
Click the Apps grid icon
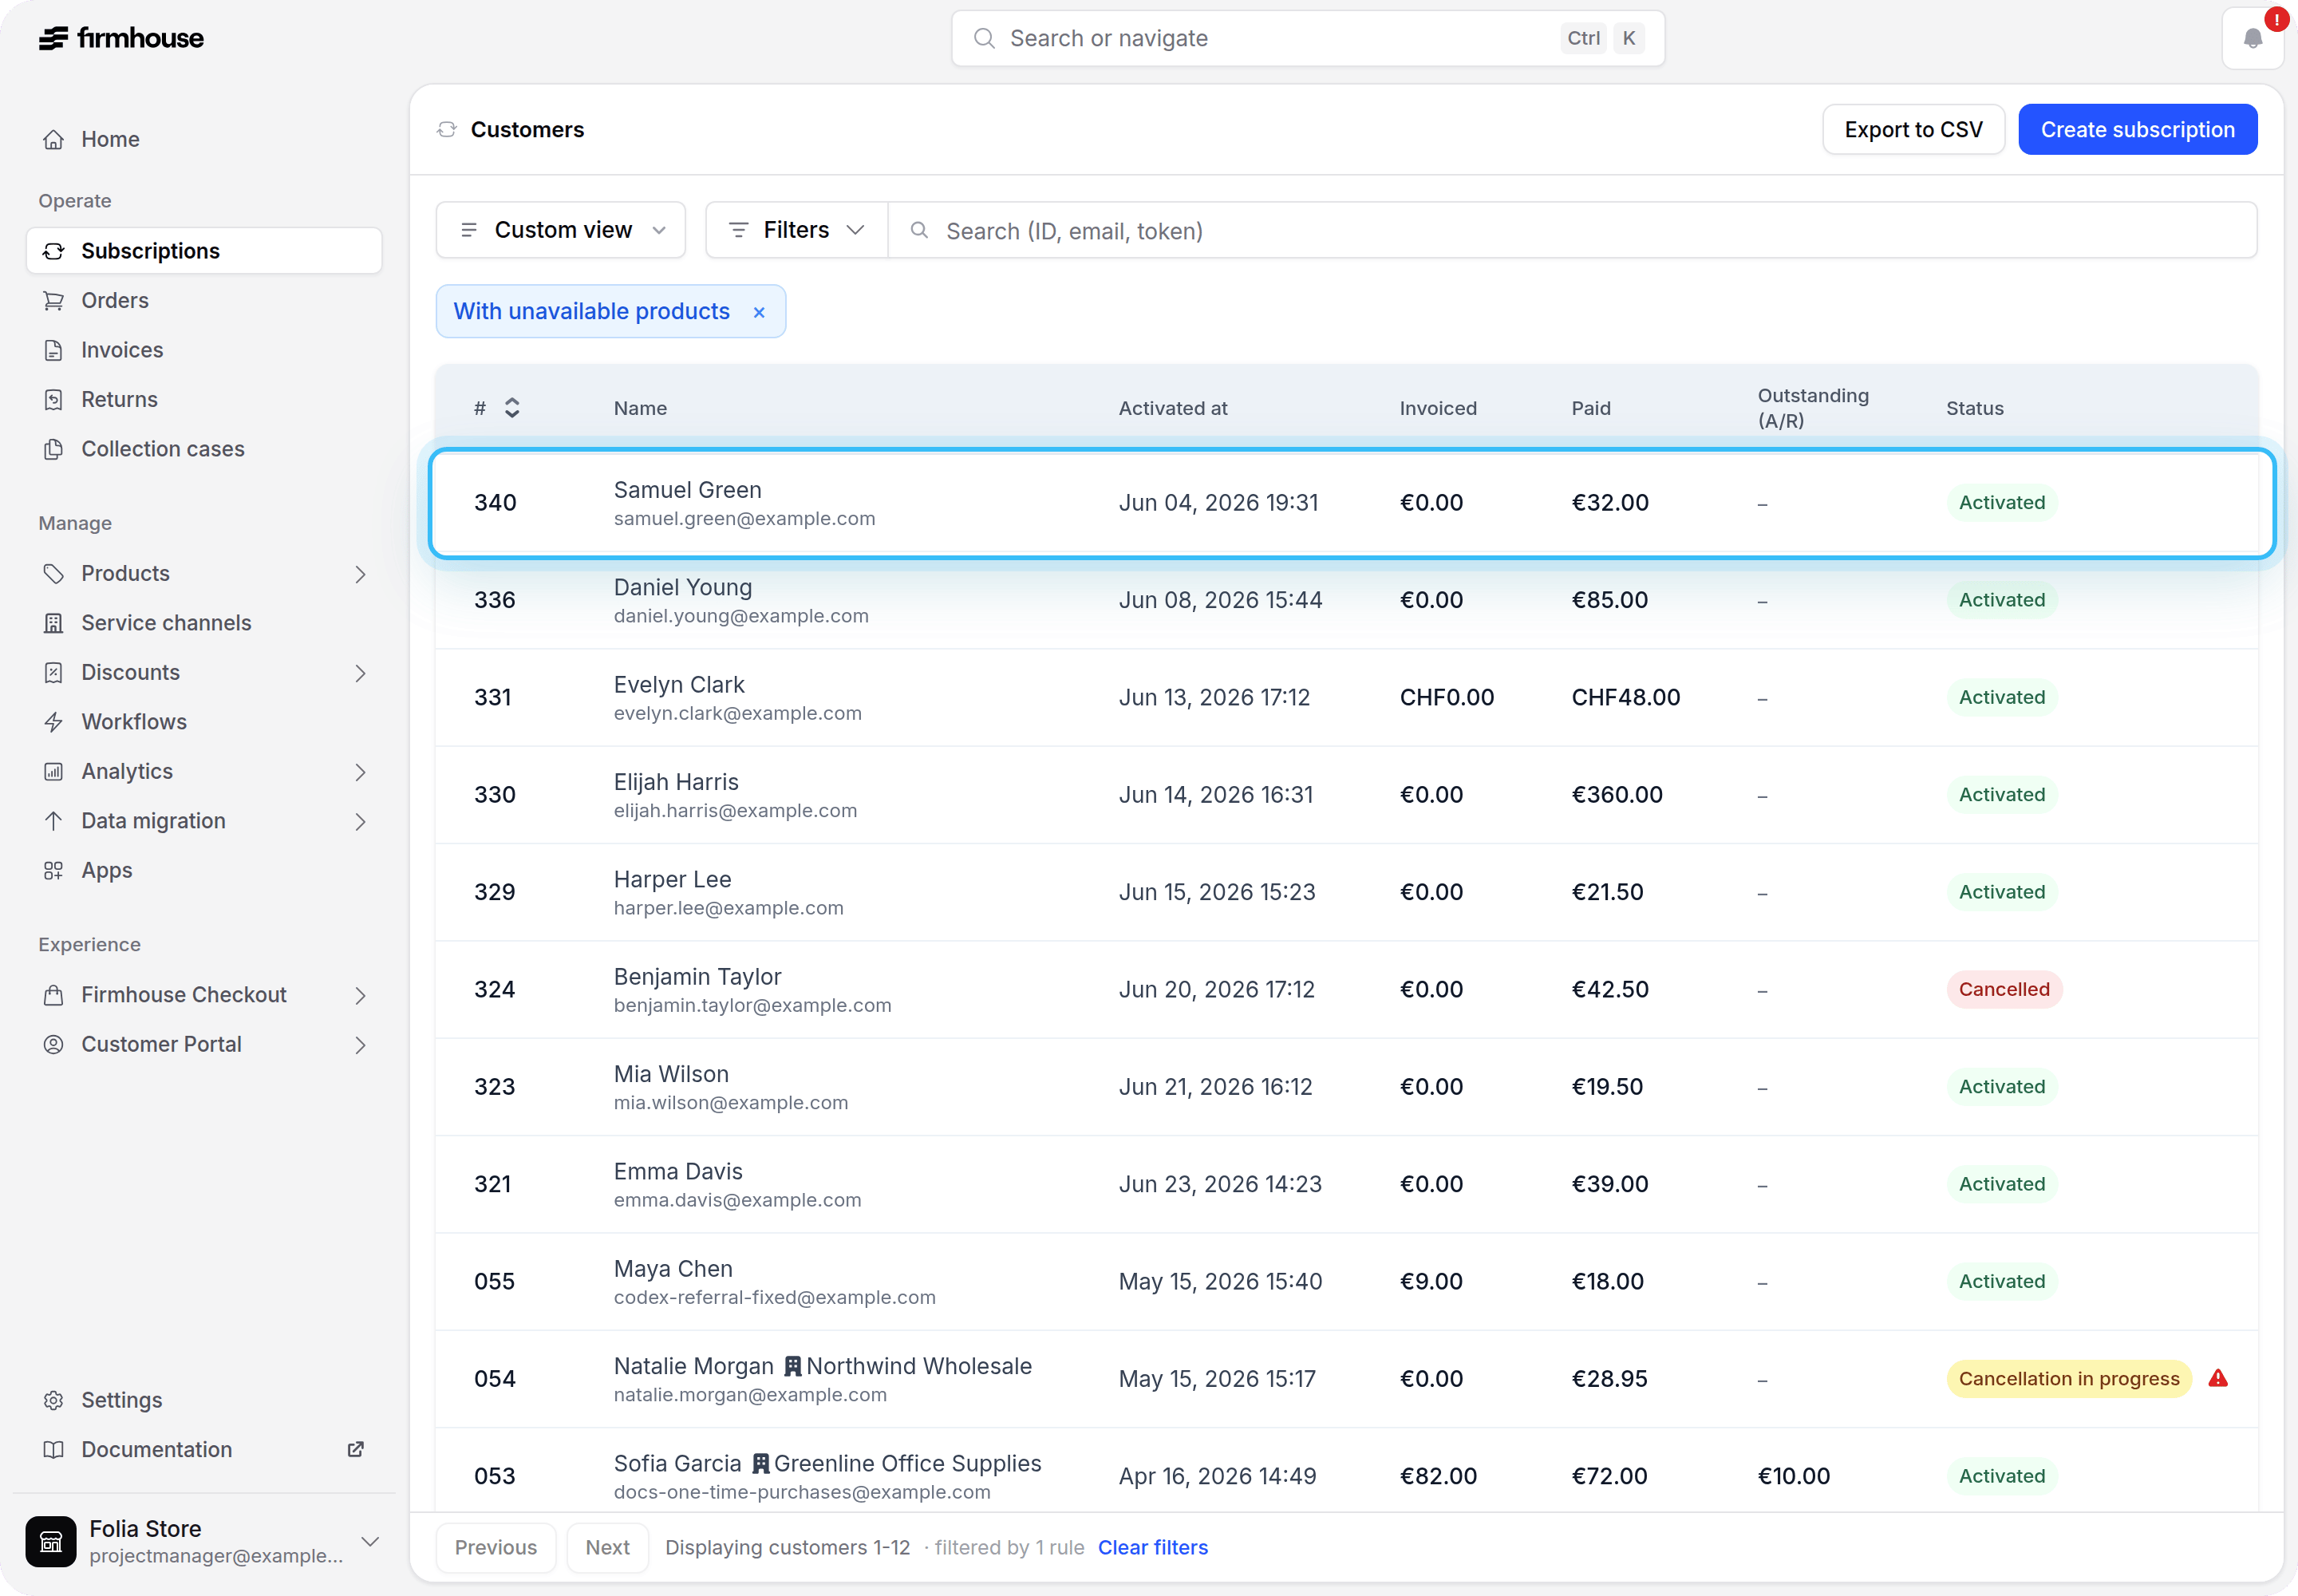click(x=54, y=870)
